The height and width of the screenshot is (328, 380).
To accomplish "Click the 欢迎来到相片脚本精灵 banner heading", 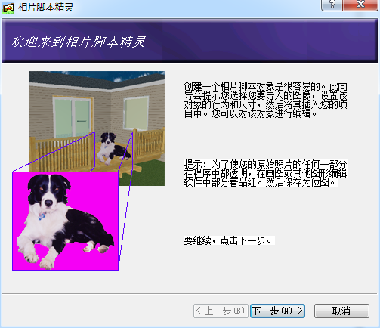I will [78, 42].
